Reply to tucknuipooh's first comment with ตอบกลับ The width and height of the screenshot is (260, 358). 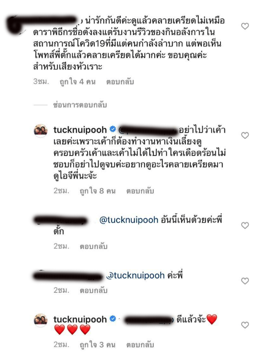140,191
